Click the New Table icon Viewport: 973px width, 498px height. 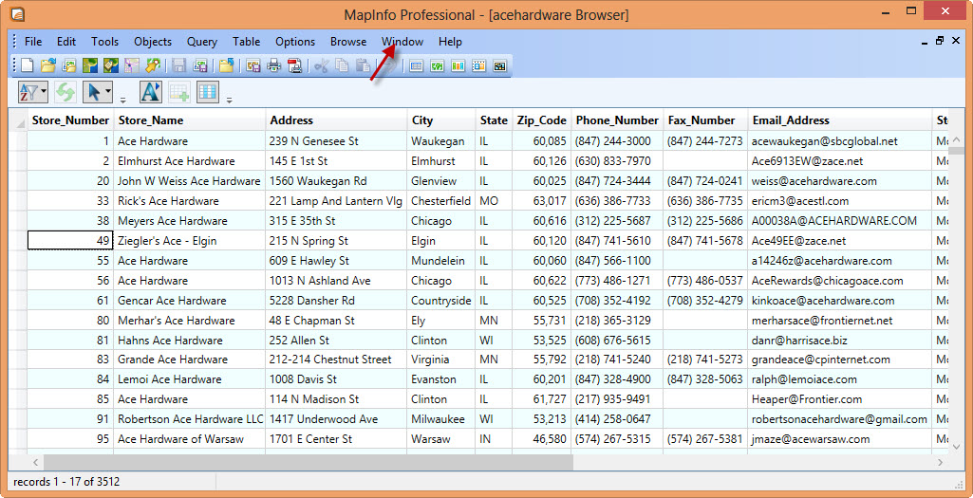click(28, 65)
